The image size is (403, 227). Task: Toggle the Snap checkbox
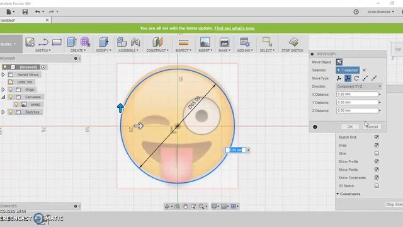[x=377, y=145]
